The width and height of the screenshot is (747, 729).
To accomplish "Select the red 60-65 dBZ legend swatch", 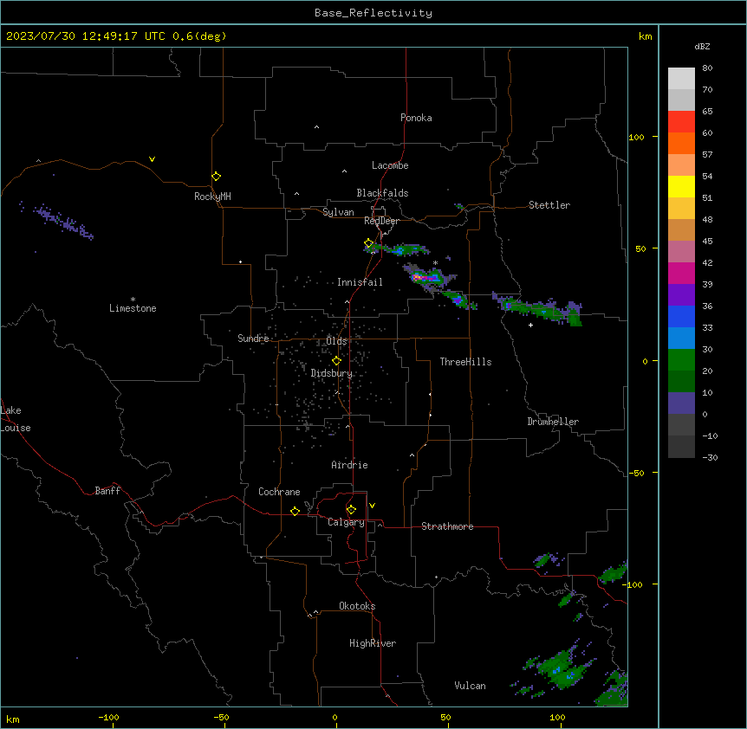I will 681,121.
